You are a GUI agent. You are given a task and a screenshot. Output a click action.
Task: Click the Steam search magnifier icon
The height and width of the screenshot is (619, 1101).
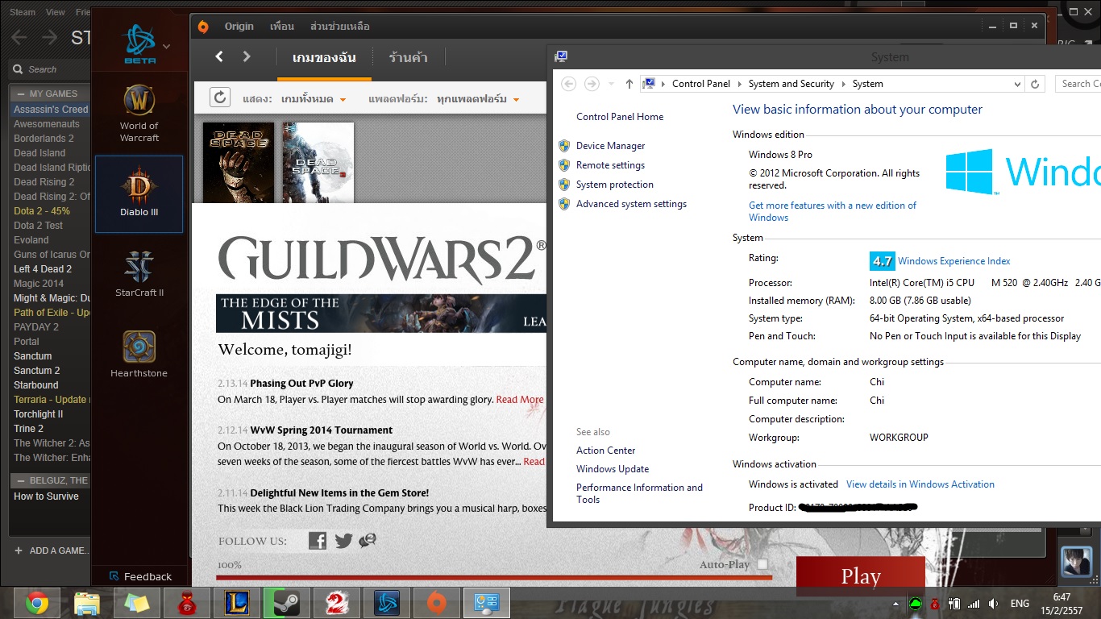coord(19,69)
